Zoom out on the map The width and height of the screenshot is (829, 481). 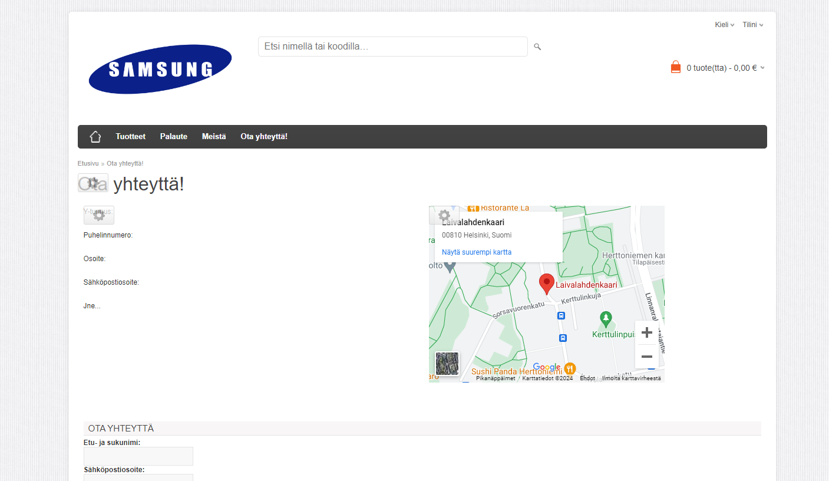pos(647,357)
